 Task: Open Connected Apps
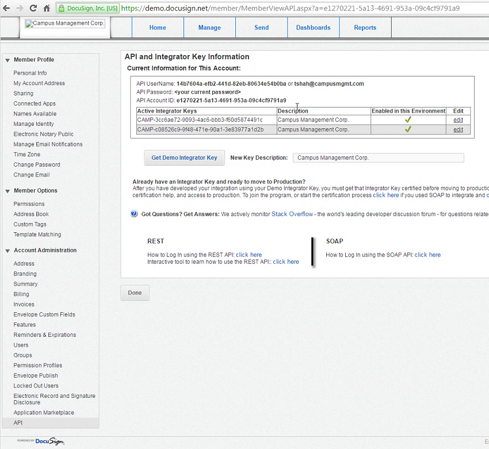coord(35,103)
